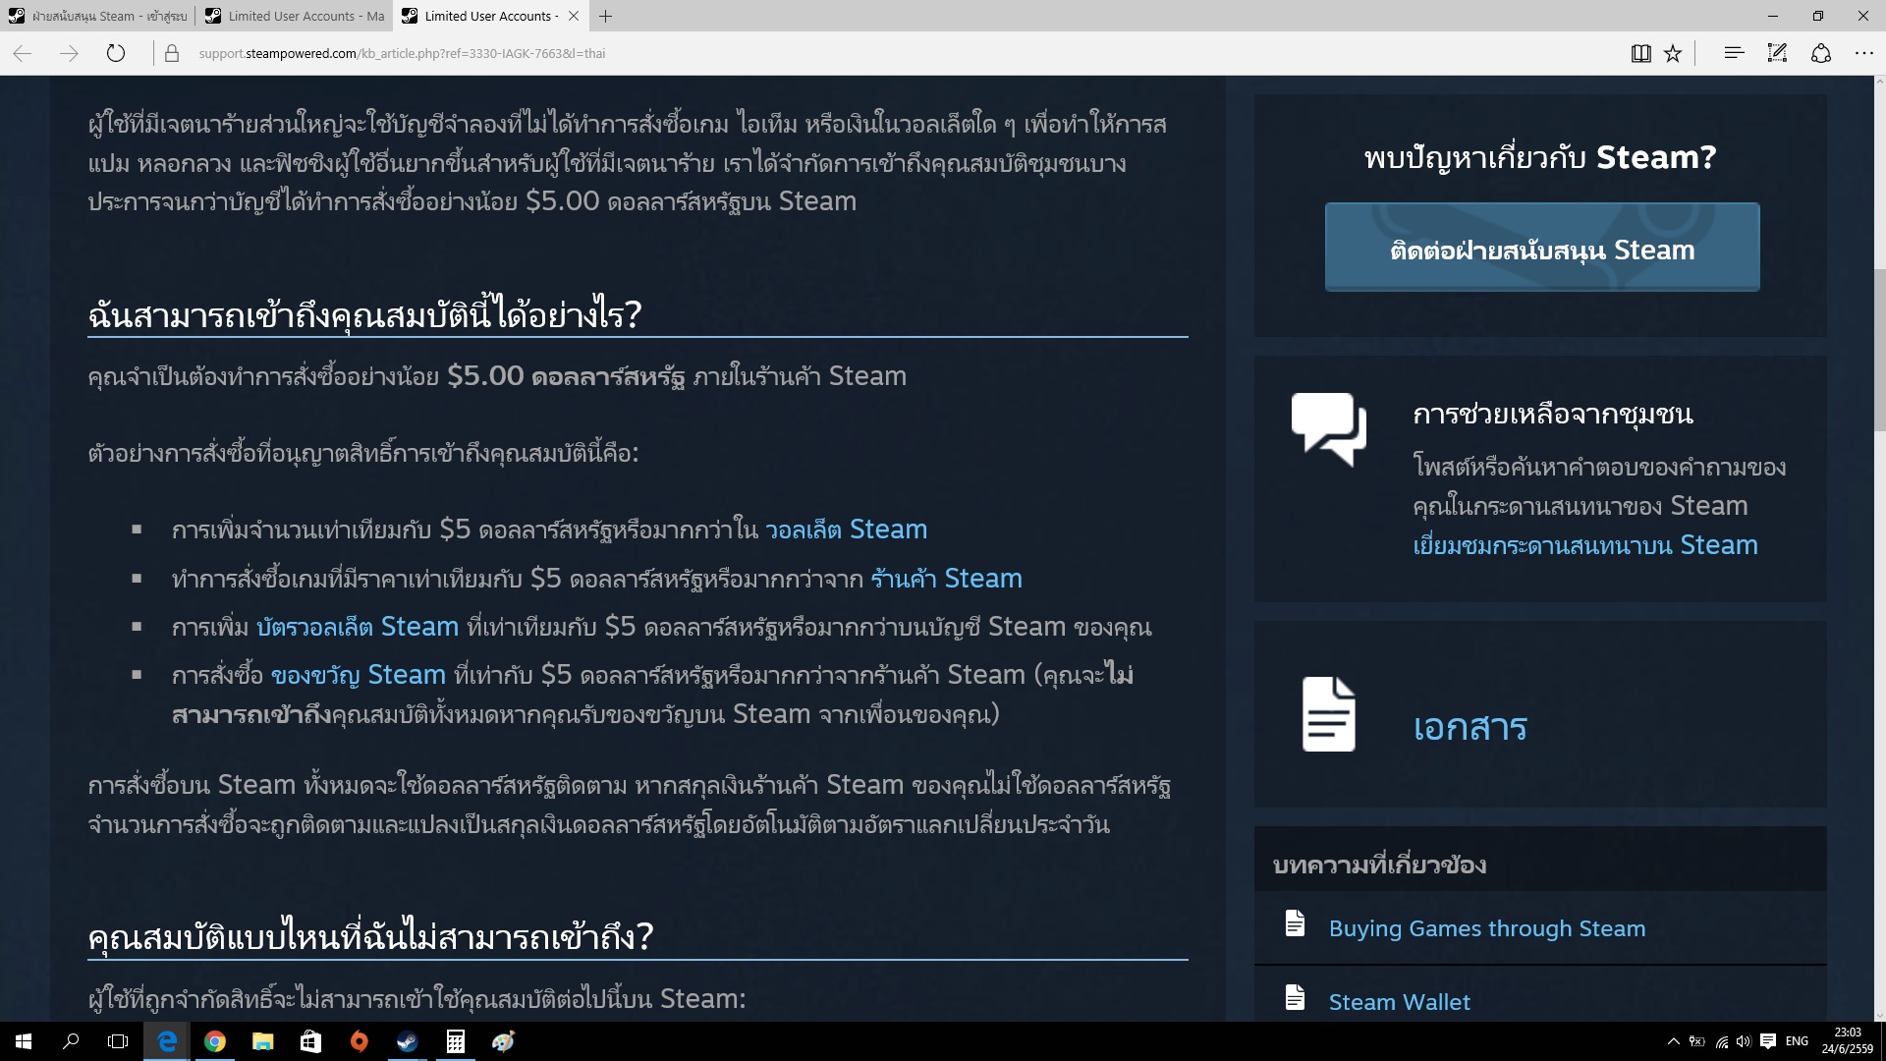Open Steam app from taskbar
1886x1061 pixels.
click(x=407, y=1041)
